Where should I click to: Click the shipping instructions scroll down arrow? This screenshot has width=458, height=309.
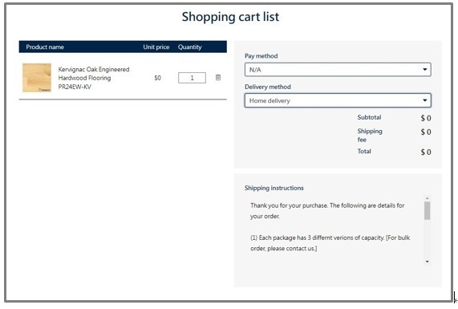tap(427, 262)
